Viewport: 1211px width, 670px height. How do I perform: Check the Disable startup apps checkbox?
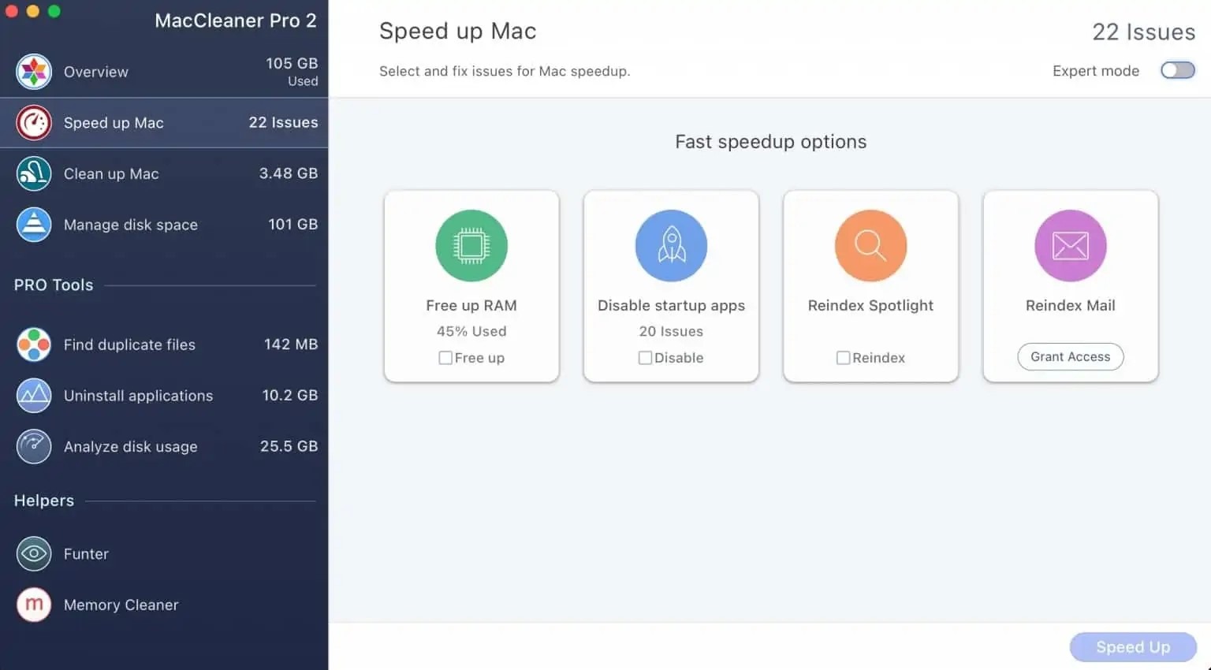click(x=645, y=358)
